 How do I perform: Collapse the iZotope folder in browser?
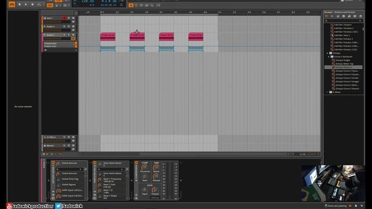click(327, 53)
